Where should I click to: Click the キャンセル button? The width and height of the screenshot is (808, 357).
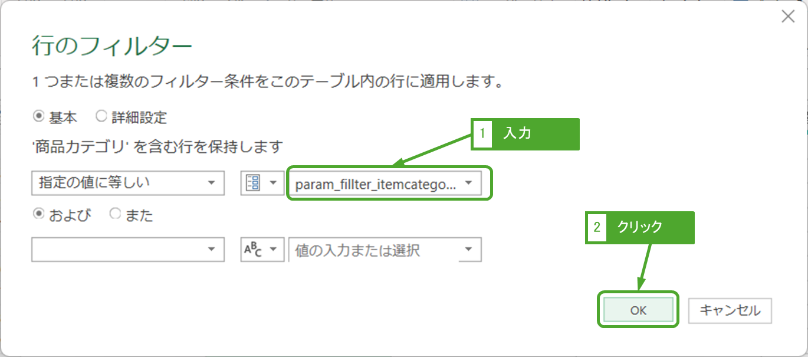coord(730,310)
